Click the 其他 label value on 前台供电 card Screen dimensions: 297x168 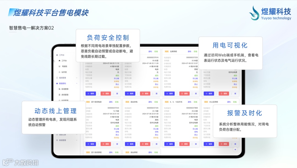[157, 120]
